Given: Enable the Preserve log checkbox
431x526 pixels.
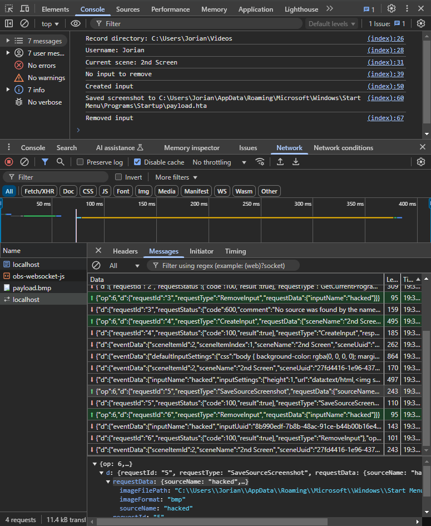Looking at the screenshot, I should click(80, 162).
